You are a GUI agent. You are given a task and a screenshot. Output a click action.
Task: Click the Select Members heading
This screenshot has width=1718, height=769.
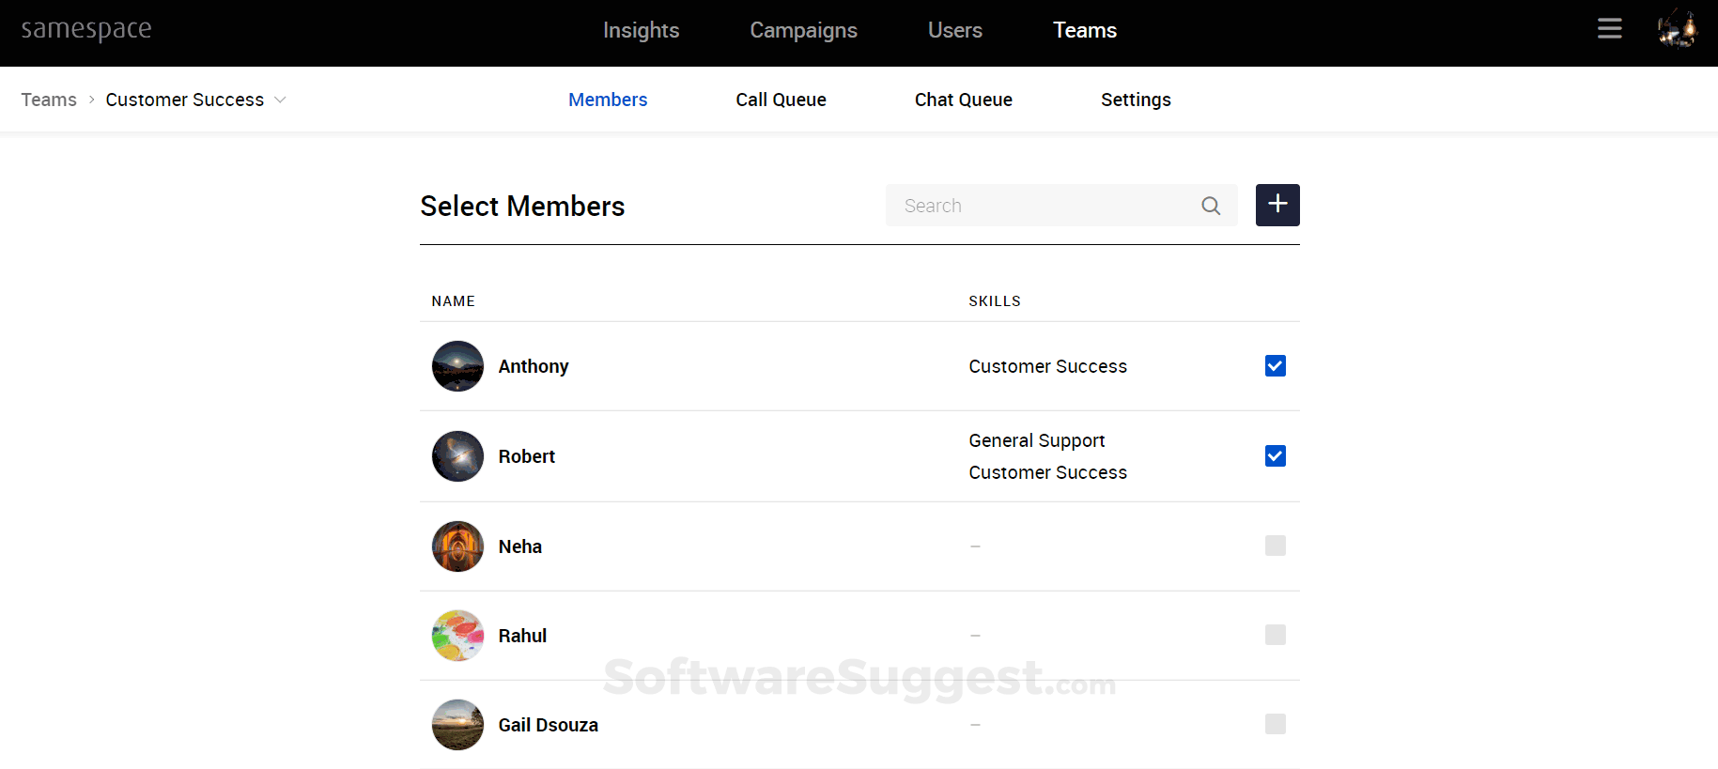pos(522,206)
